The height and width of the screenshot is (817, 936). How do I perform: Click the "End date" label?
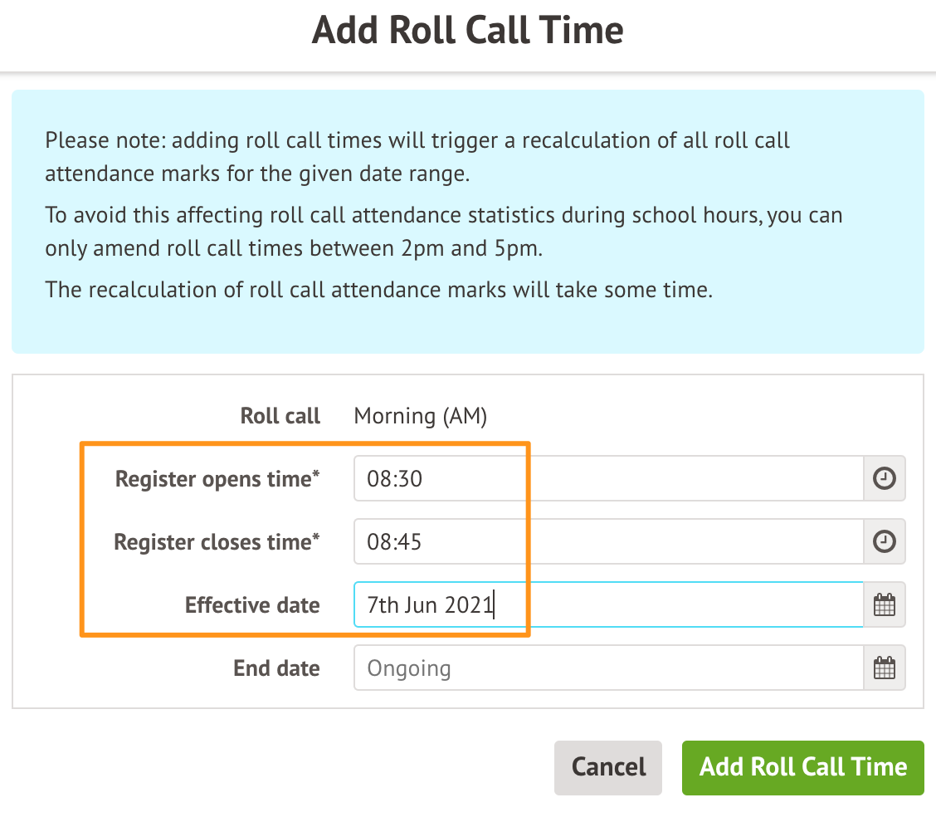pyautogui.click(x=276, y=668)
